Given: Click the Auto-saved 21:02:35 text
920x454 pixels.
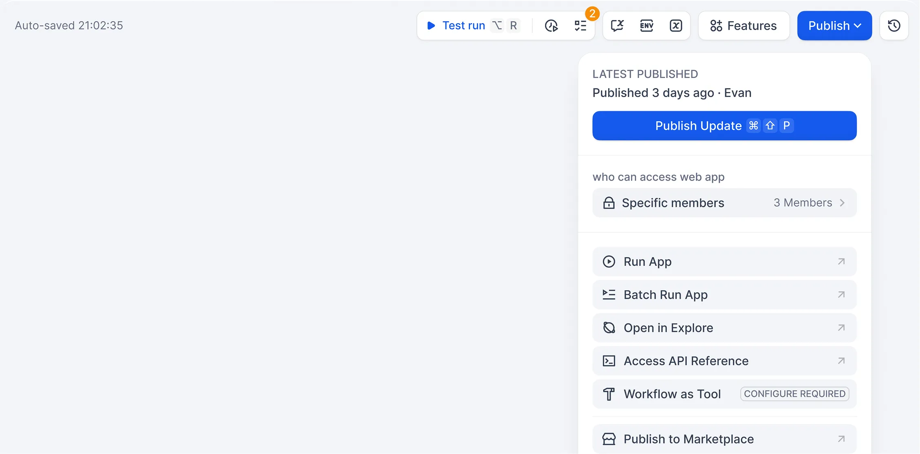Looking at the screenshot, I should (69, 25).
